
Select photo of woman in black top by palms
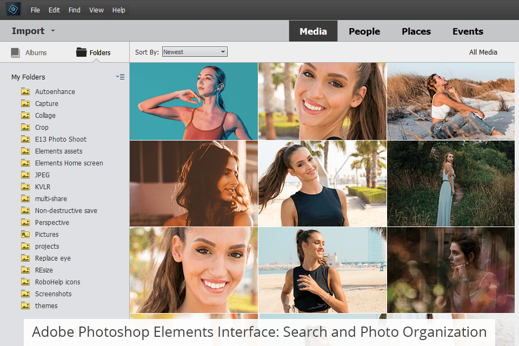[322, 183]
